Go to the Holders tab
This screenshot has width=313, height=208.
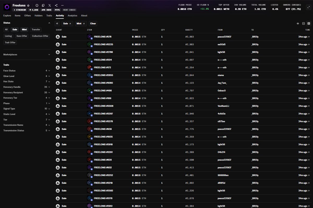pyautogui.click(x=39, y=16)
